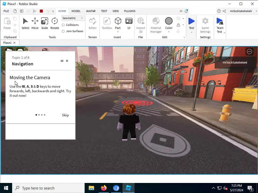The width and height of the screenshot is (258, 193).
Task: Click the help question mark icon
Action: pyautogui.click(x=219, y=11)
